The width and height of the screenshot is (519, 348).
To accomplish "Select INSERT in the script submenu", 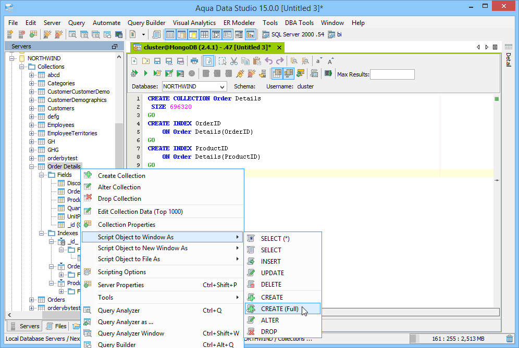I will 282,262.
